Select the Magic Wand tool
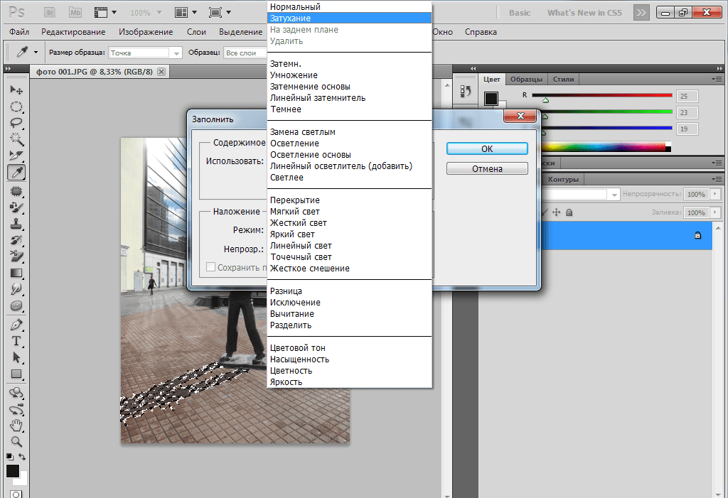728x498 pixels. point(16,139)
